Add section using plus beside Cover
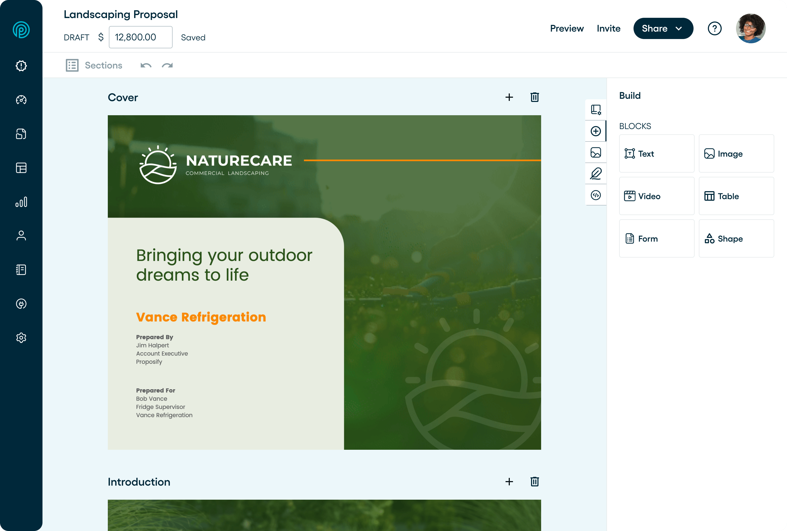 [x=509, y=97]
